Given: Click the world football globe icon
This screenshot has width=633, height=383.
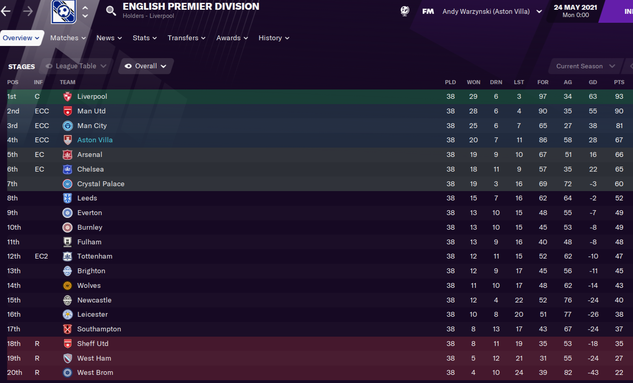Looking at the screenshot, I should point(404,11).
